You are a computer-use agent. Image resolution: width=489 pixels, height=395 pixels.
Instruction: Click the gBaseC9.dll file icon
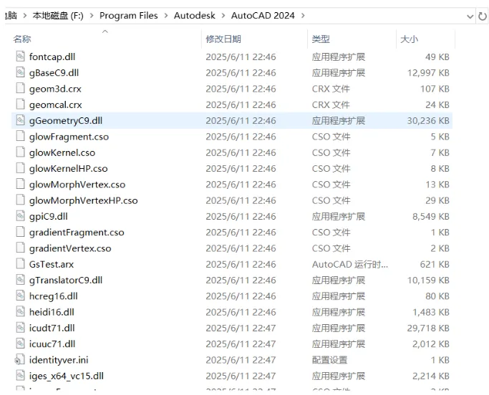[x=20, y=72]
